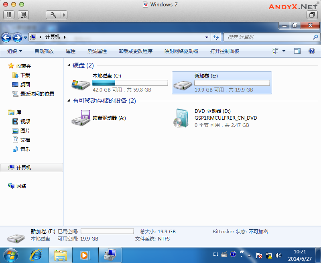Click the toolbox app taskbar button
Viewport: 321px width, 263px height.
click(110, 255)
